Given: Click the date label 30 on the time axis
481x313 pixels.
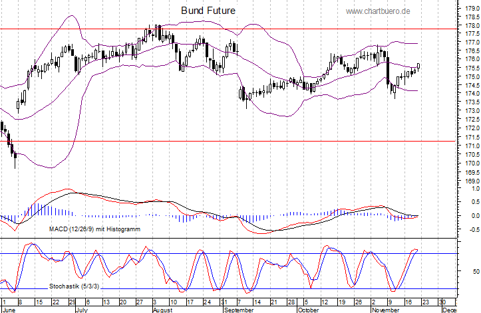Looking at the screenshot, I should pos(442,302).
